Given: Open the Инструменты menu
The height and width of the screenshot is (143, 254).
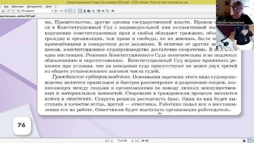Looking at the screenshot, I should coord(35,6).
